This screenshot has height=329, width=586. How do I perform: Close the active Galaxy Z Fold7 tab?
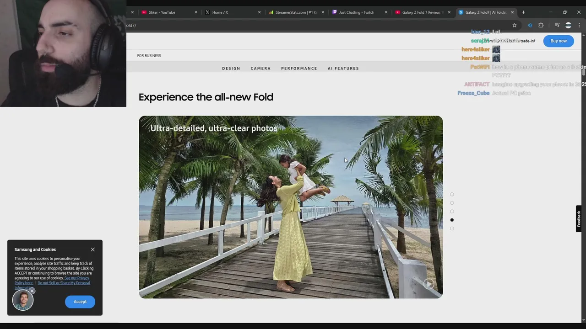[x=512, y=12]
